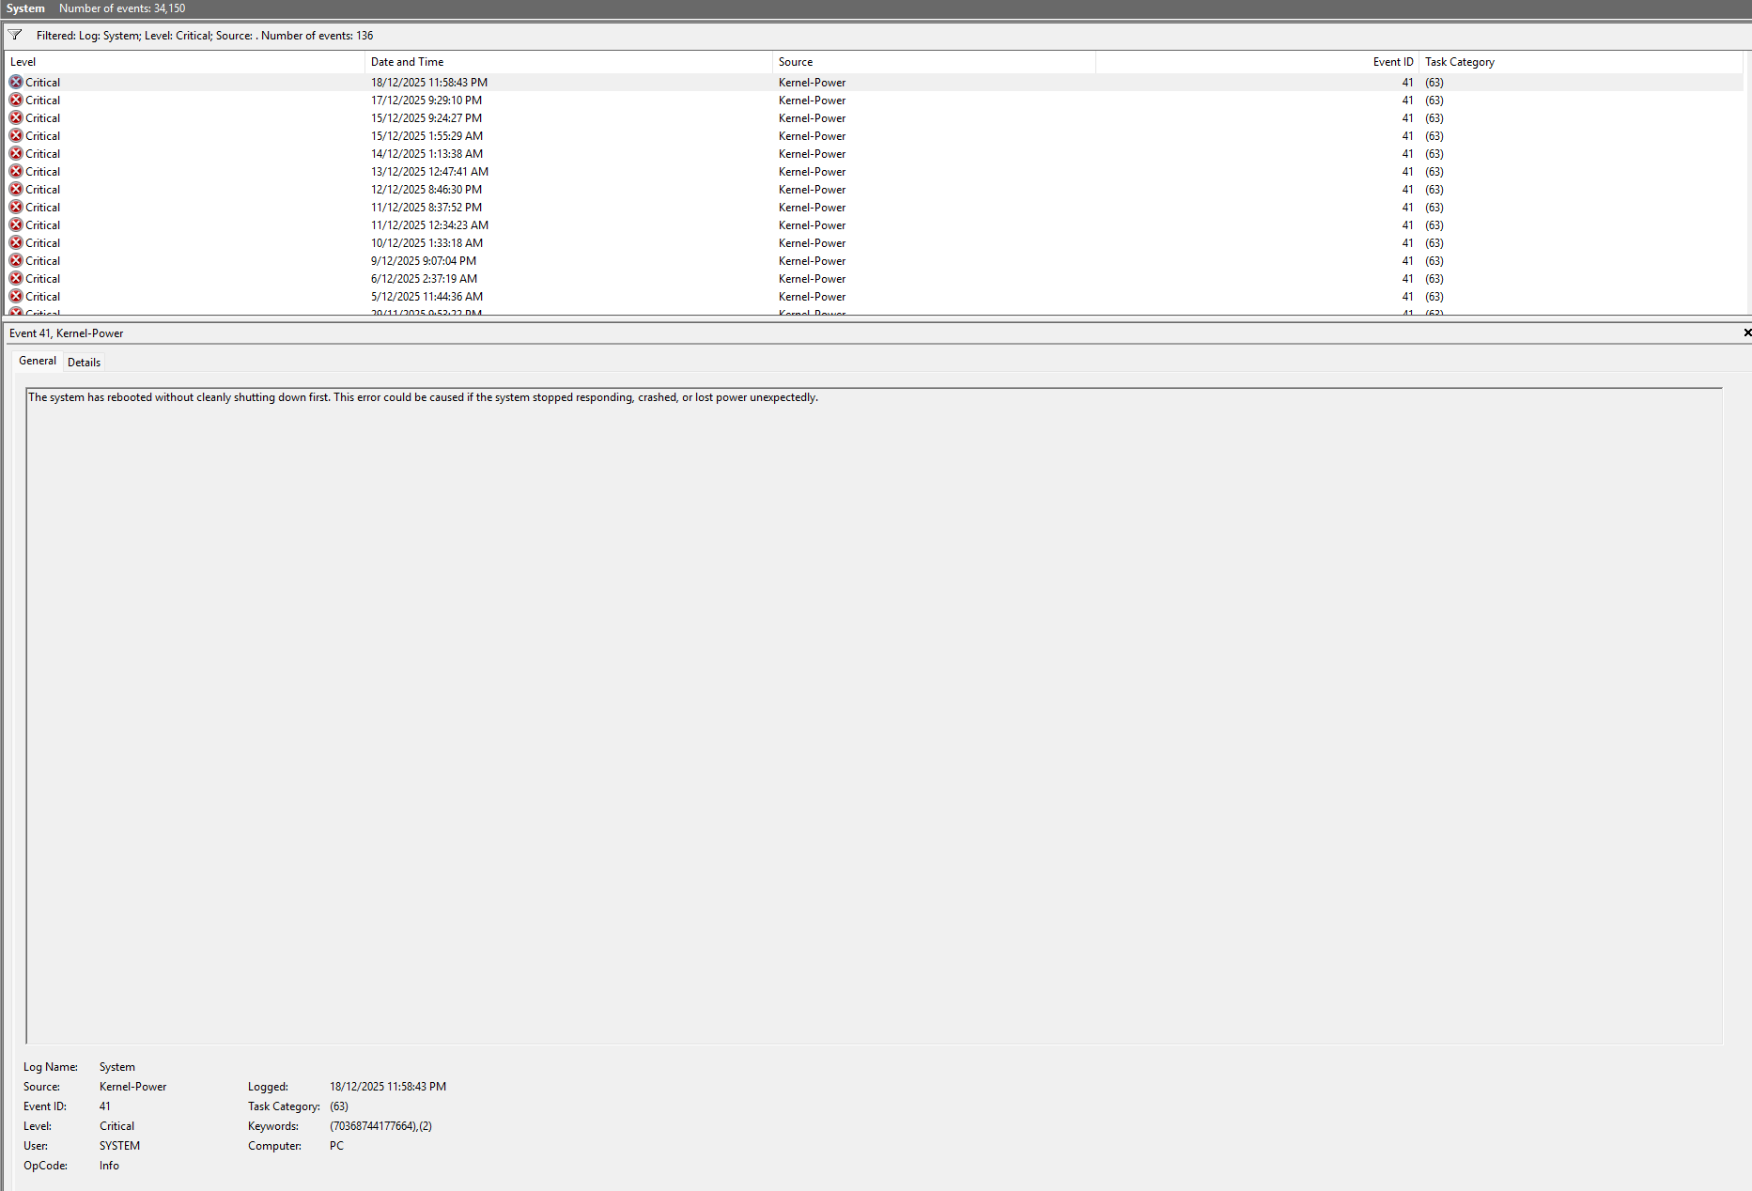1752x1191 pixels.
Task: Click Kernel-Power source in 10/12/2025 row
Action: pos(812,243)
